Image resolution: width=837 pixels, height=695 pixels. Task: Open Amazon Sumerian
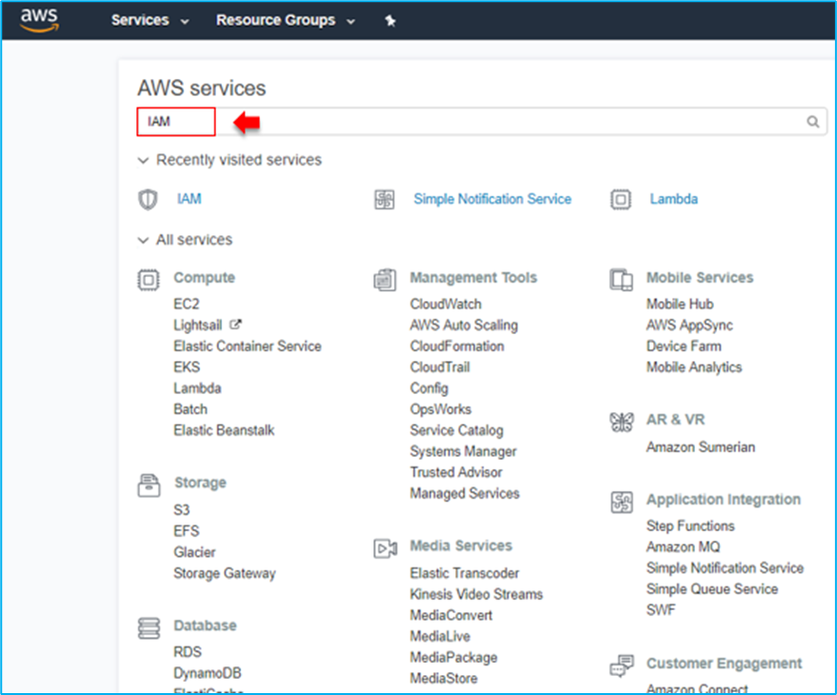[700, 447]
